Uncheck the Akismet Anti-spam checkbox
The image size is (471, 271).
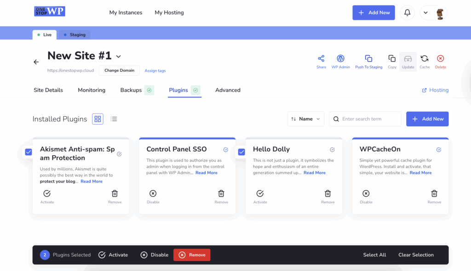click(x=29, y=152)
